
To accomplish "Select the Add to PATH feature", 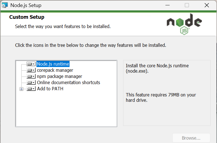I will tap(50, 89).
